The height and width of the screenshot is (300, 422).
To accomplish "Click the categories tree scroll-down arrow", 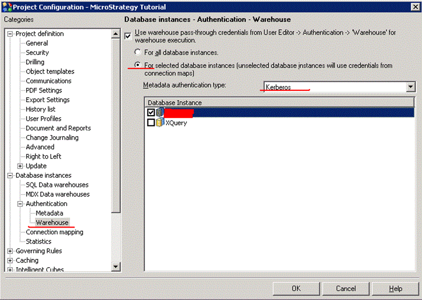I will [x=116, y=267].
